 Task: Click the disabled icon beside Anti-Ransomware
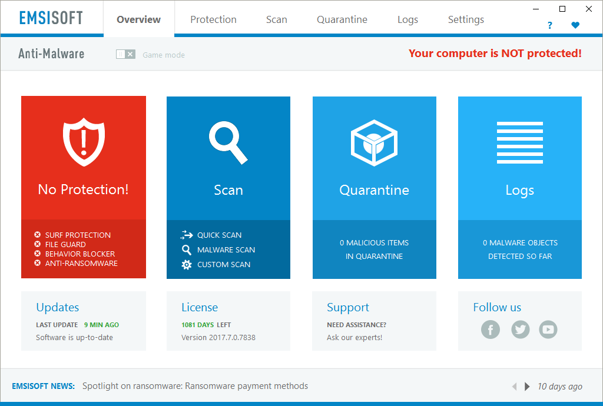pyautogui.click(x=37, y=263)
